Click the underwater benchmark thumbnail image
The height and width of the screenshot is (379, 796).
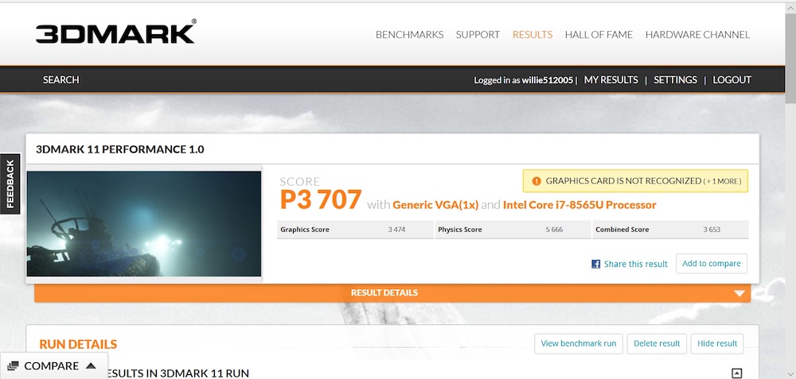[x=144, y=223]
